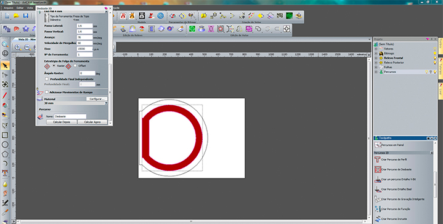
Task: Open the Vista menu
Action: click(30, 8)
